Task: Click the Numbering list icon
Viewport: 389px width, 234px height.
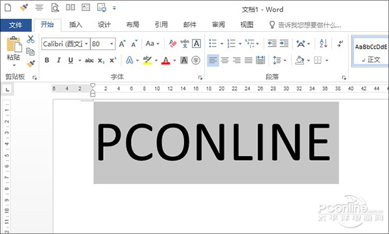Action: tap(231, 43)
